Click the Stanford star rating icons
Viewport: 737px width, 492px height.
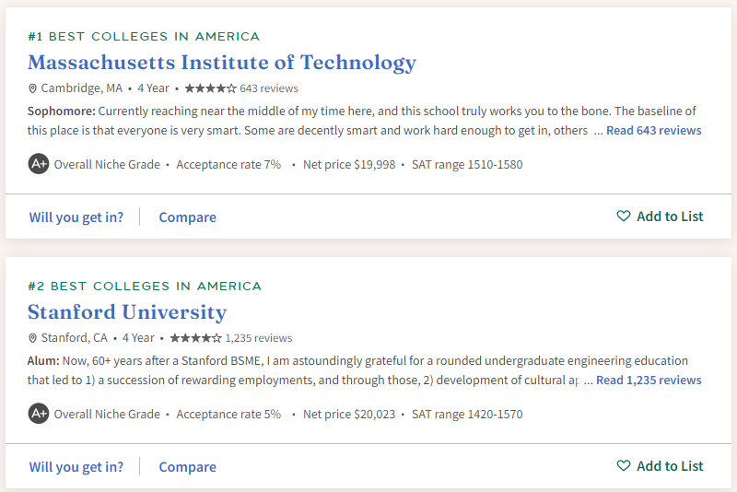coord(195,338)
